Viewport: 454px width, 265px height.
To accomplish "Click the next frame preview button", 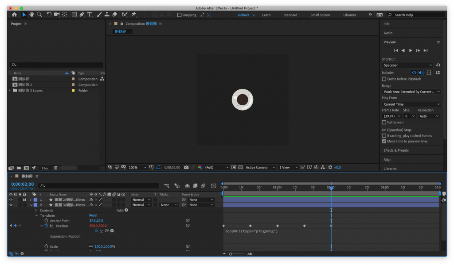I will point(418,50).
